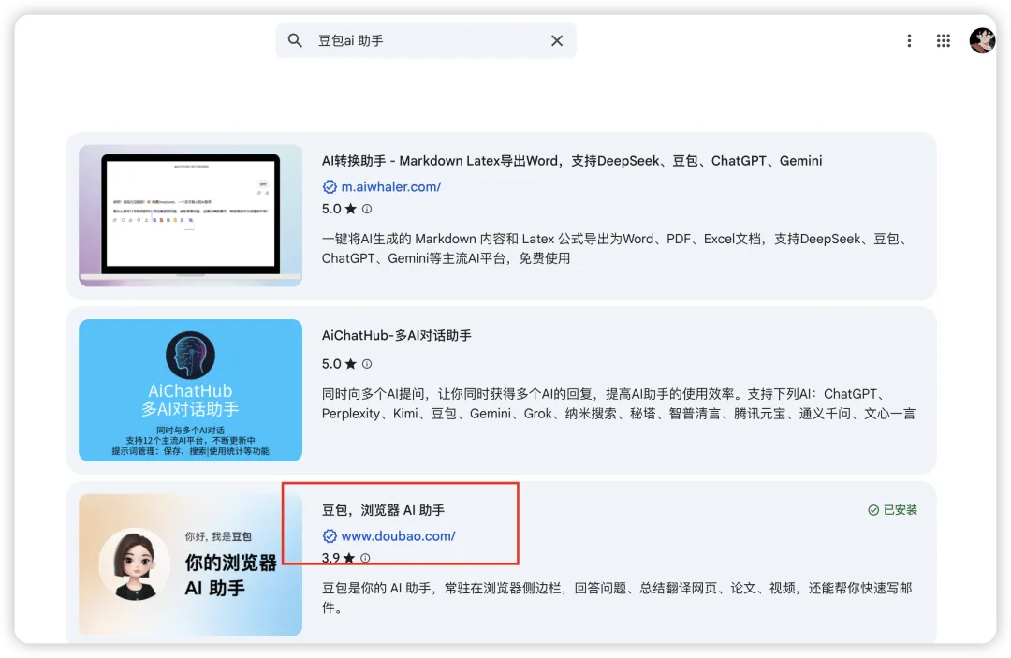The image size is (1011, 658).
Task: Open the user account avatar
Action: [982, 40]
